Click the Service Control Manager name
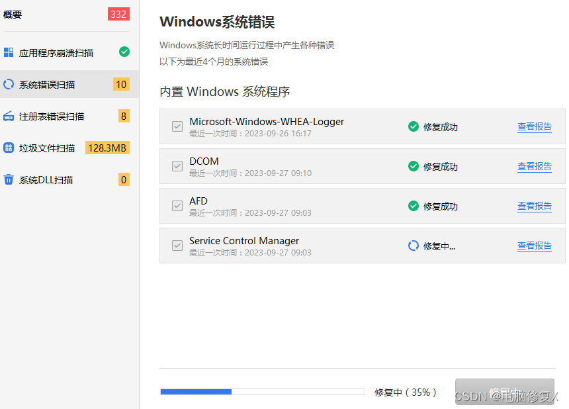 pyautogui.click(x=244, y=241)
